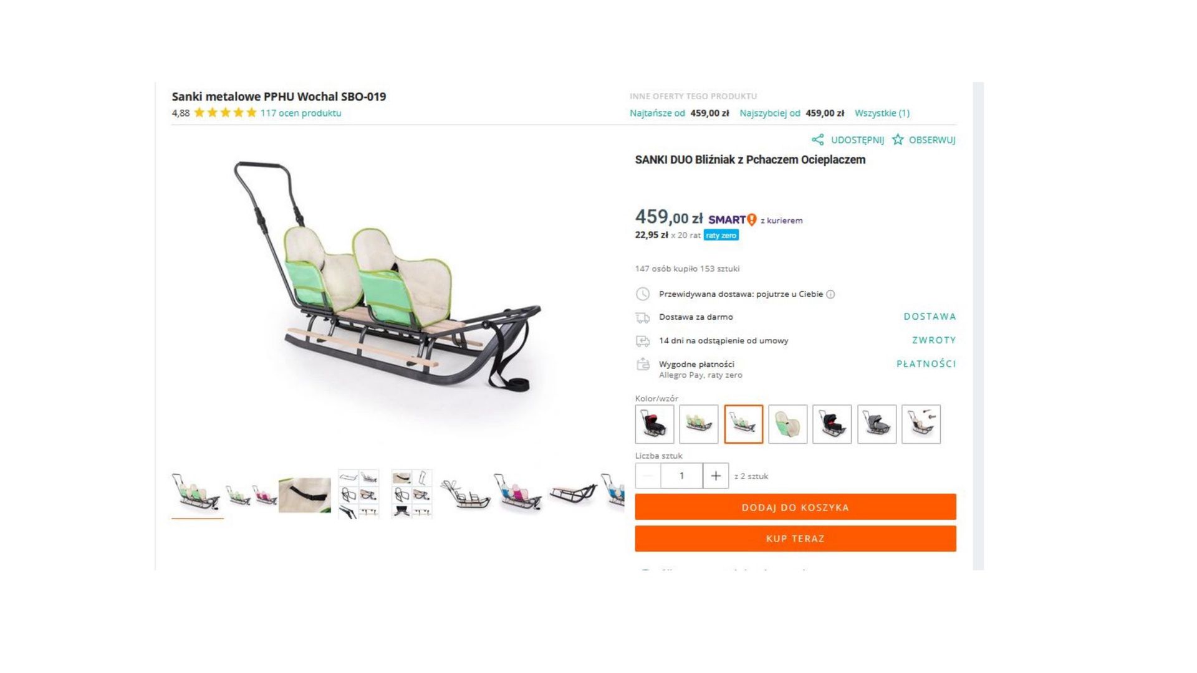Click the plus quantity button
This screenshot has height=673, width=1197.
click(716, 476)
